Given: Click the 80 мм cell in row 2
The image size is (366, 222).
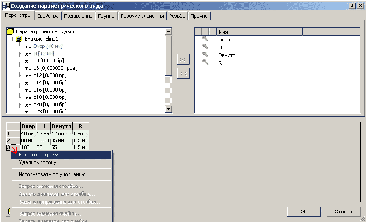Looking at the screenshot, I should point(28,140).
